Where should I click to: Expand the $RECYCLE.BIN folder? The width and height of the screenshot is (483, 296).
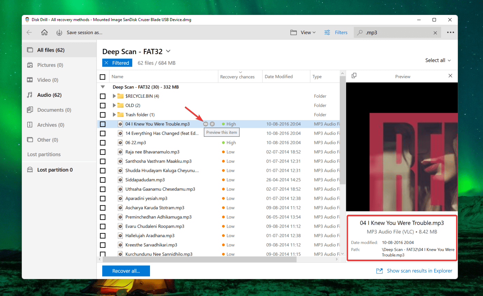[114, 96]
